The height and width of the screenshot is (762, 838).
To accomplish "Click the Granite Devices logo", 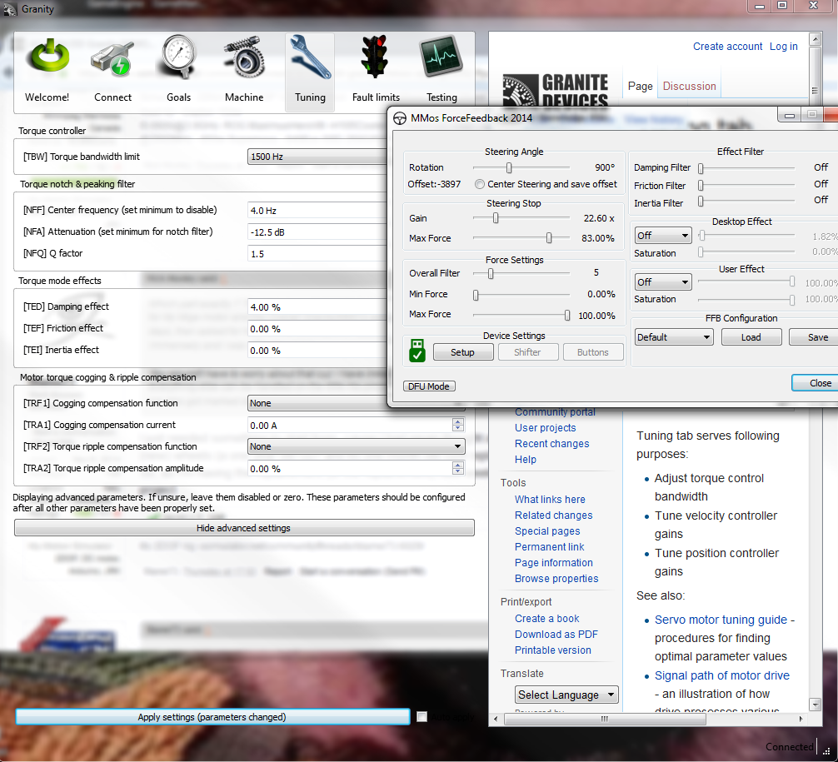I will [556, 90].
